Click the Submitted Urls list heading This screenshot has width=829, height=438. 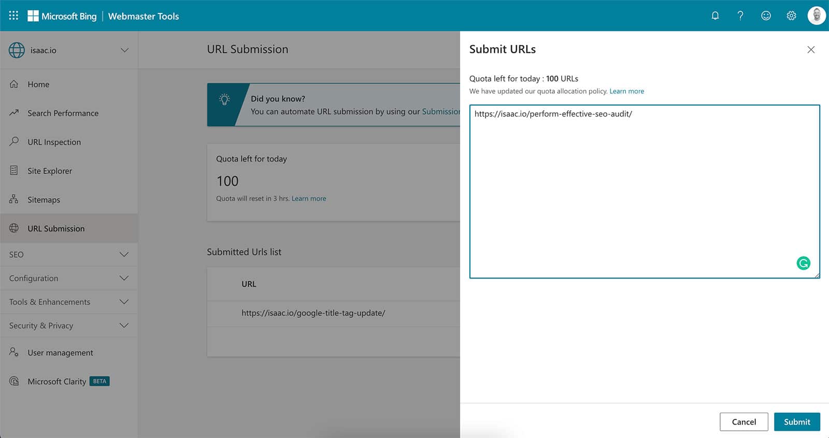(244, 252)
